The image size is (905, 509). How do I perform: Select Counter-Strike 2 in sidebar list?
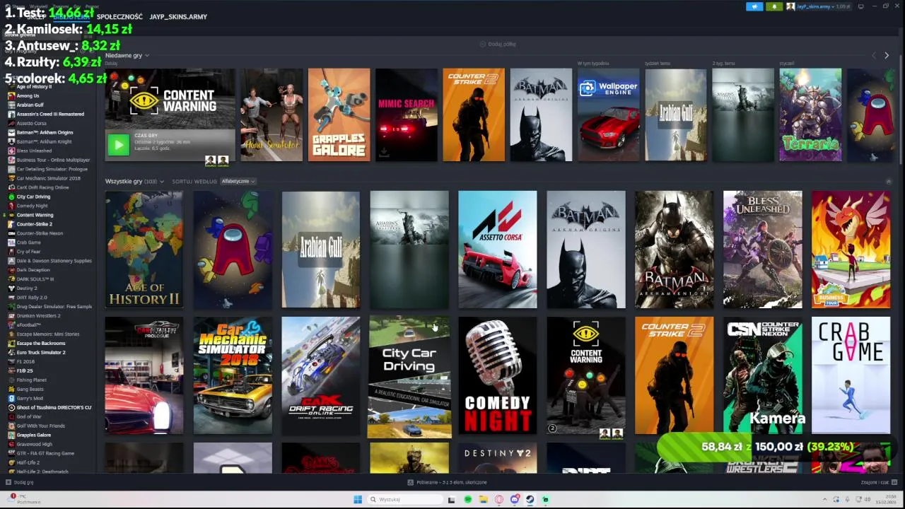click(34, 224)
